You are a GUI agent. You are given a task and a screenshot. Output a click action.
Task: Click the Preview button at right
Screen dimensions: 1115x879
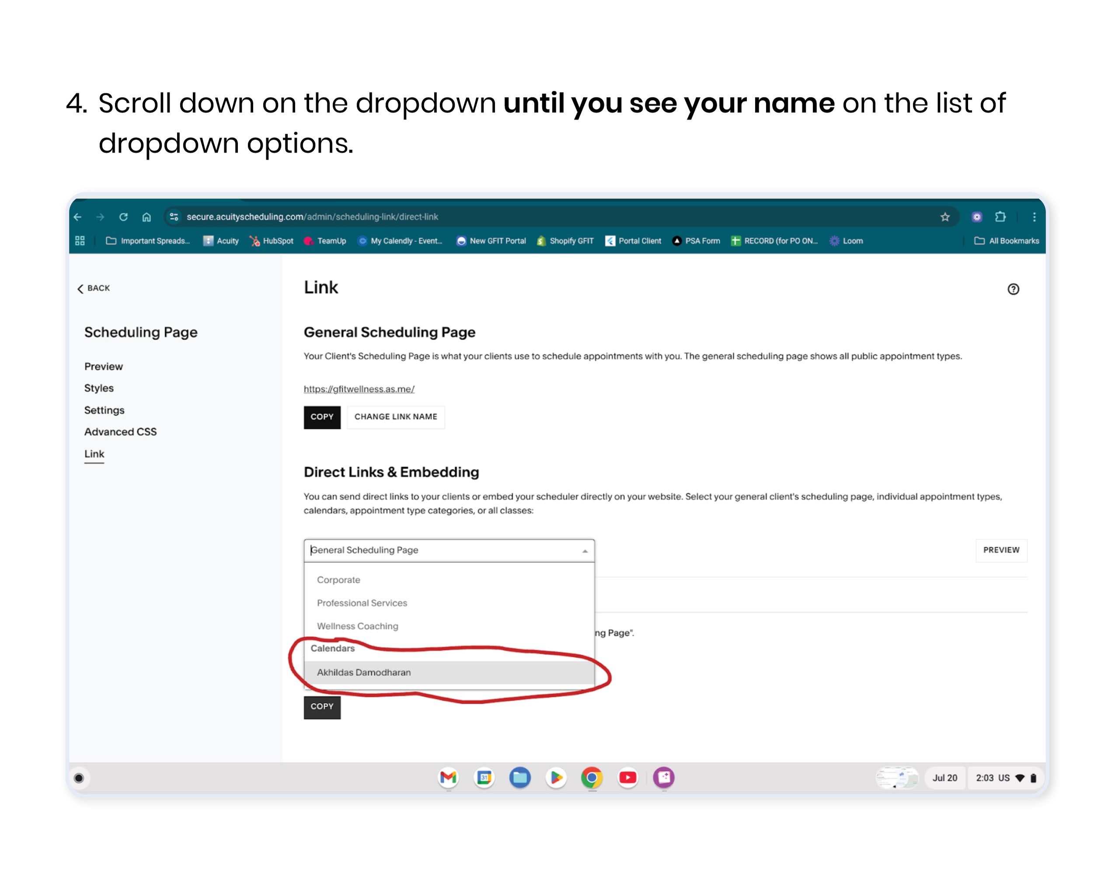click(1001, 550)
